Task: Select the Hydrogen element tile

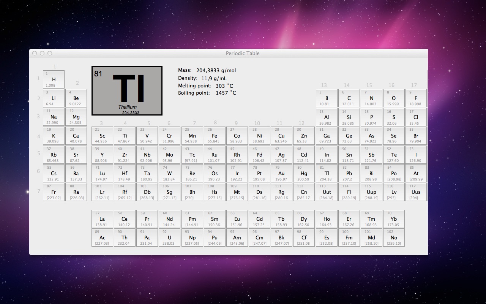Action: coord(54,79)
